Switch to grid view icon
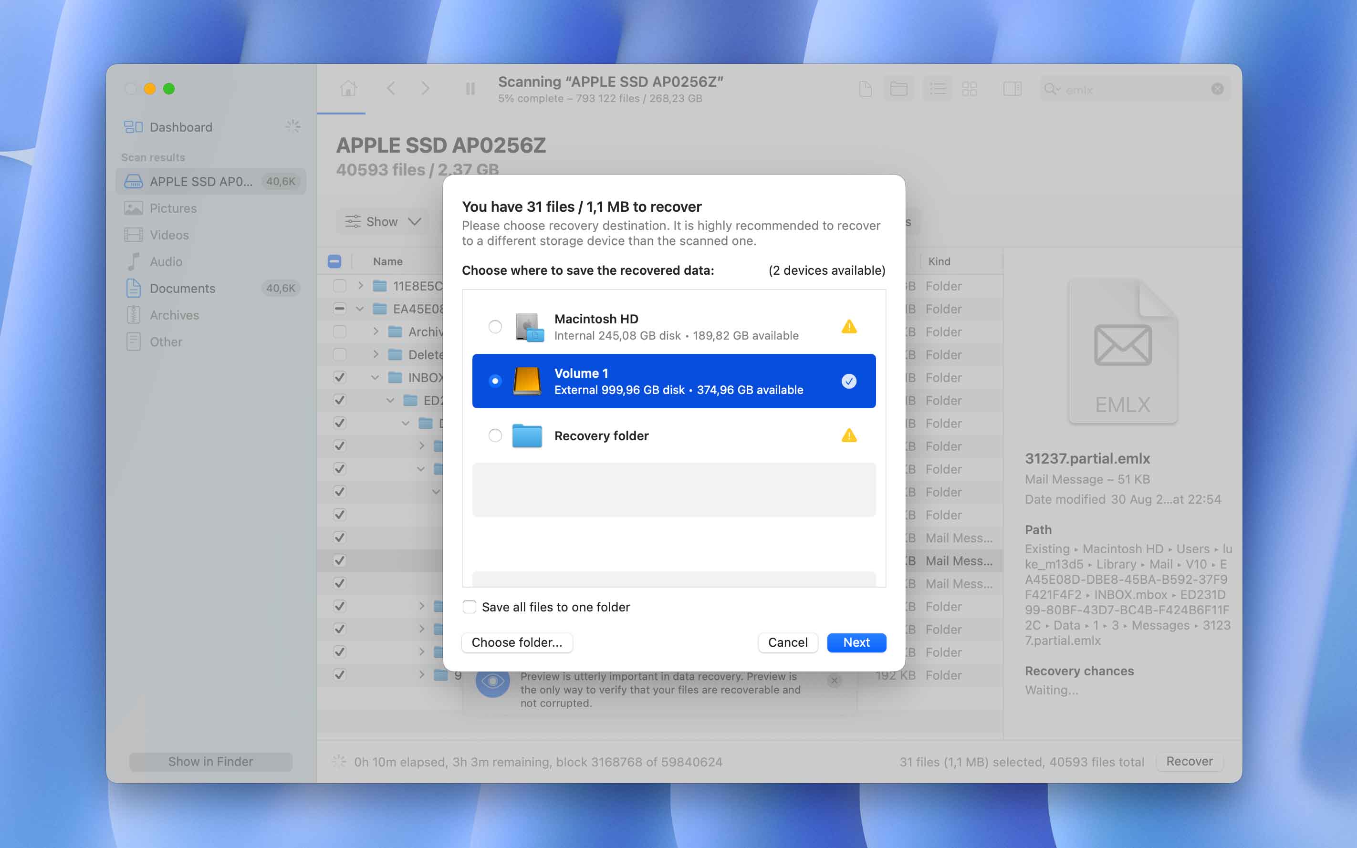Image resolution: width=1357 pixels, height=848 pixels. pyautogui.click(x=970, y=89)
